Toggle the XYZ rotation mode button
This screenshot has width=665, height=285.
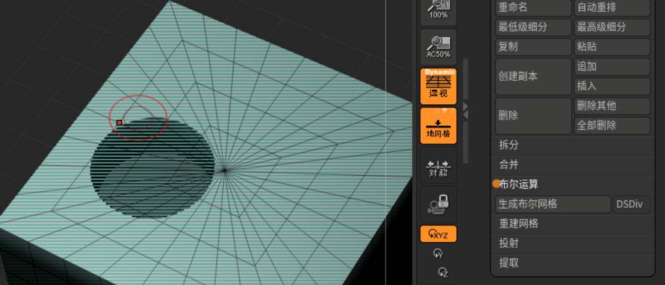pos(438,234)
